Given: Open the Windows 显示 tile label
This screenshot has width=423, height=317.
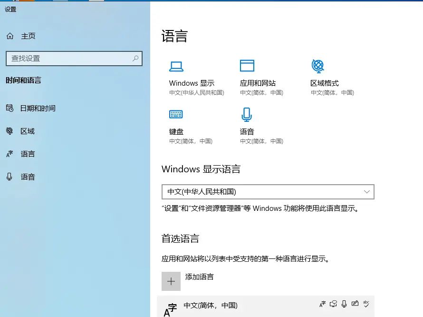Looking at the screenshot, I should [x=192, y=83].
